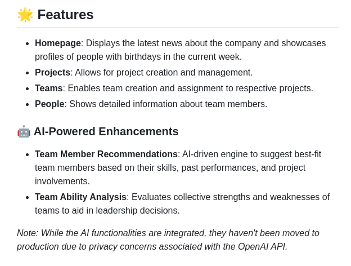Click the bold Teams label

[x=48, y=88]
